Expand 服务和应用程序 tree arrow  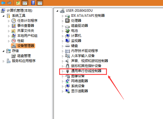pyautogui.click(x=3, y=61)
